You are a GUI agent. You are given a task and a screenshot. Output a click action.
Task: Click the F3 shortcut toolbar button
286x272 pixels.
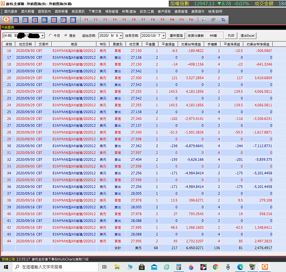pos(105,20)
